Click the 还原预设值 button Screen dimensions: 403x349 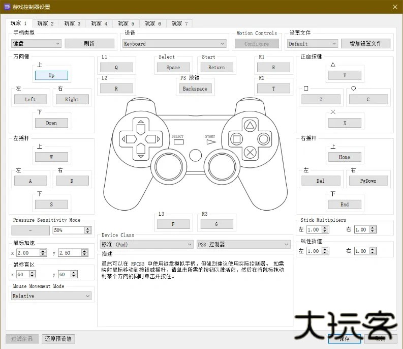58,339
